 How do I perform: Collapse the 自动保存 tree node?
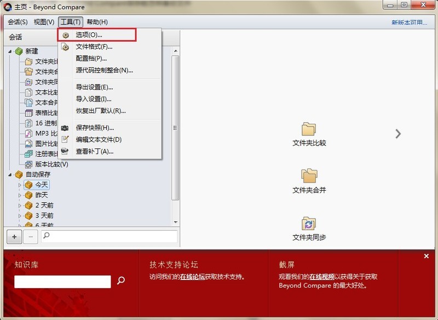(x=10, y=175)
